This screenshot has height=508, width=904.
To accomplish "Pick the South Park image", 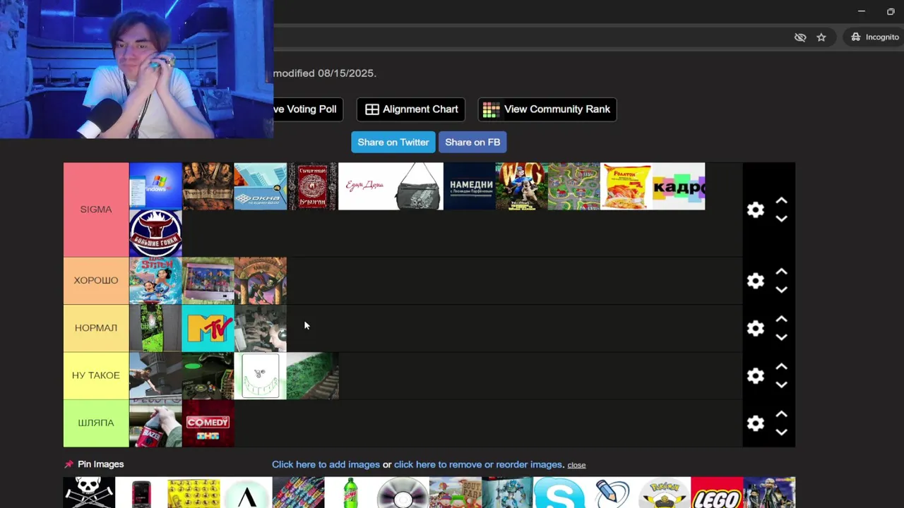I will (x=455, y=492).
